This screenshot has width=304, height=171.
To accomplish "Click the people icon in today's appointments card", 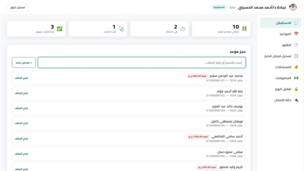I will (x=244, y=29).
